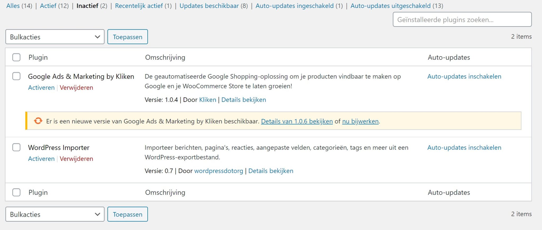Switch to the Actief (12) filter

(x=54, y=6)
